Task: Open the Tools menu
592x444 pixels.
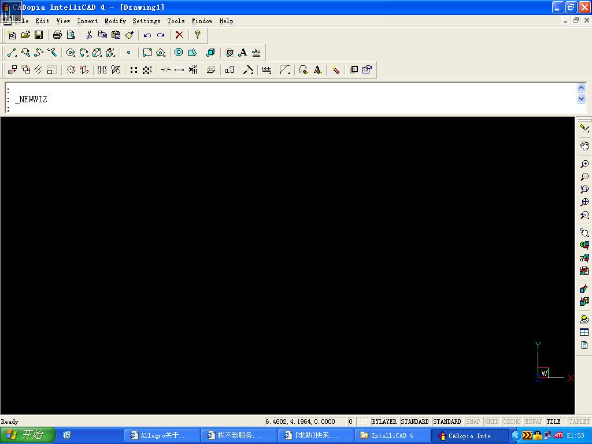Action: click(x=176, y=21)
